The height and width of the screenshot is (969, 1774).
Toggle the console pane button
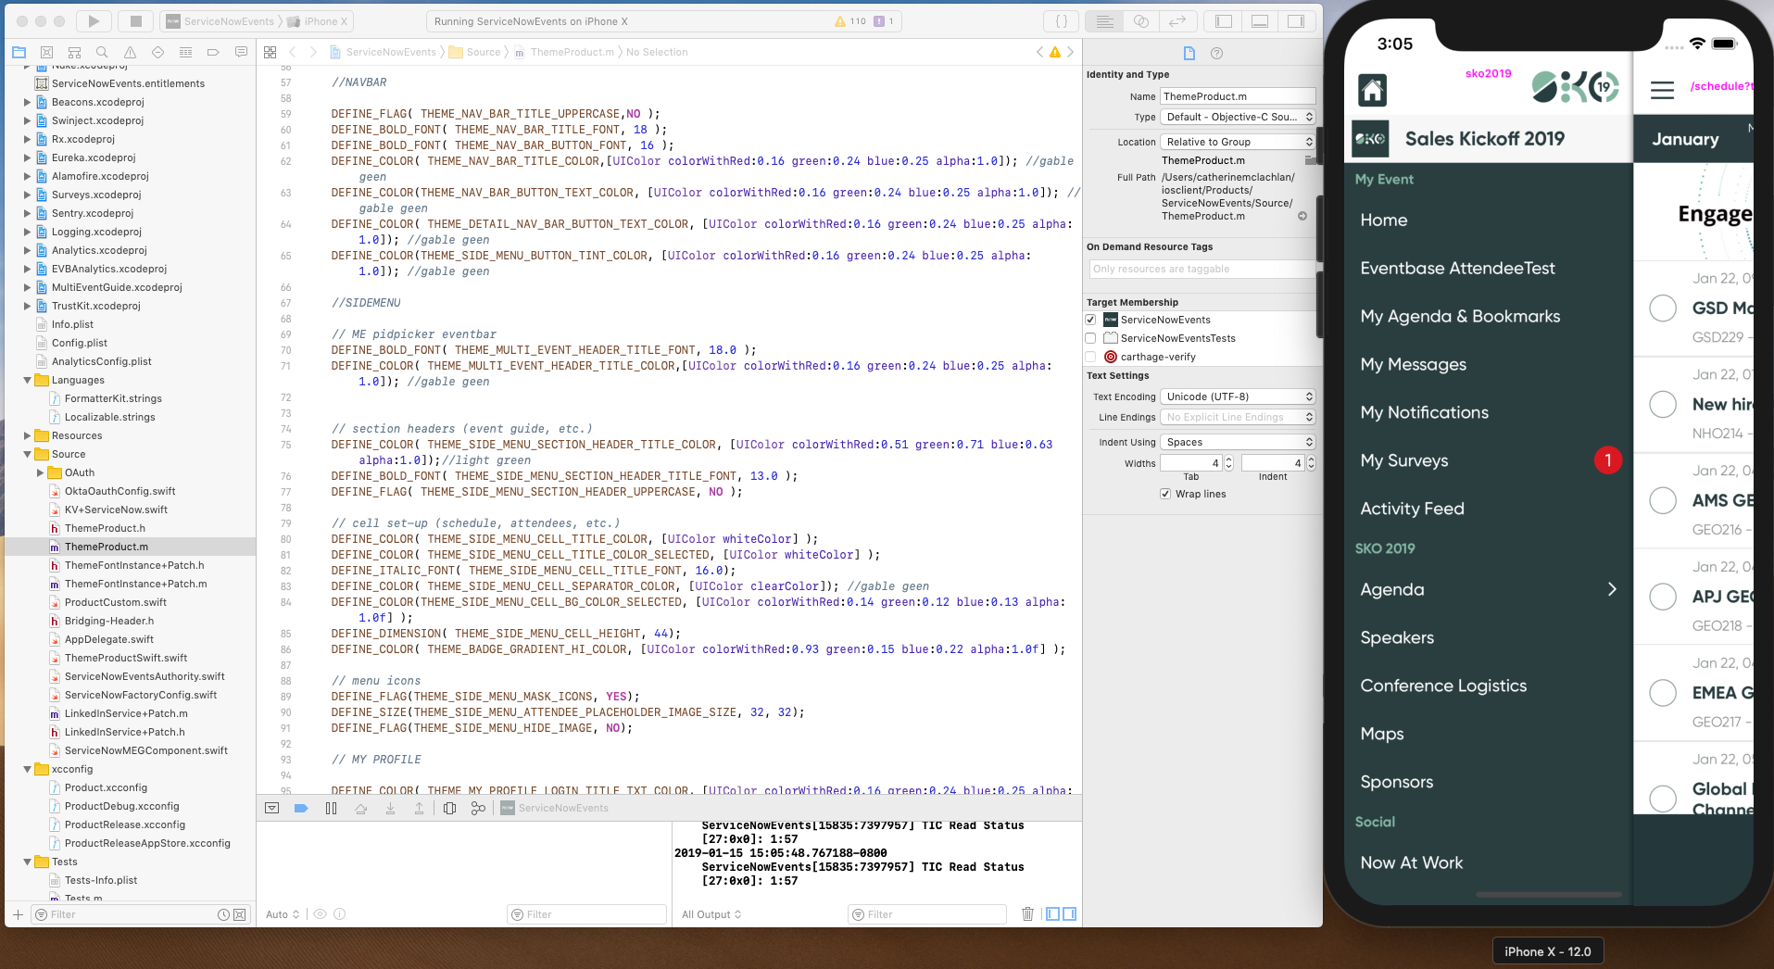[1069, 914]
